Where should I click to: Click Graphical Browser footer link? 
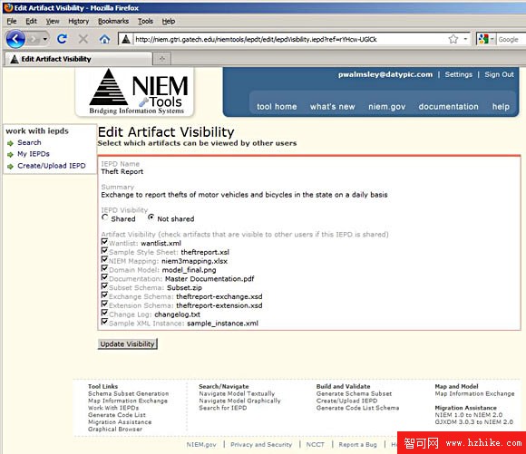[x=115, y=430]
